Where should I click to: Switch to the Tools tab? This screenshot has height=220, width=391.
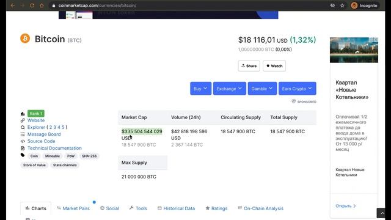click(x=138, y=208)
